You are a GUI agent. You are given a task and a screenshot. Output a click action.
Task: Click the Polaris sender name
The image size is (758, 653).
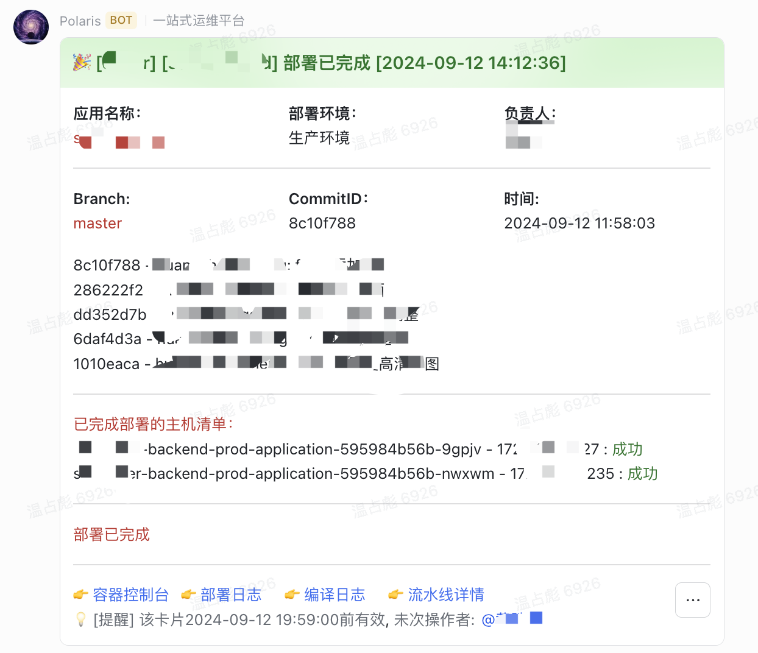80,21
